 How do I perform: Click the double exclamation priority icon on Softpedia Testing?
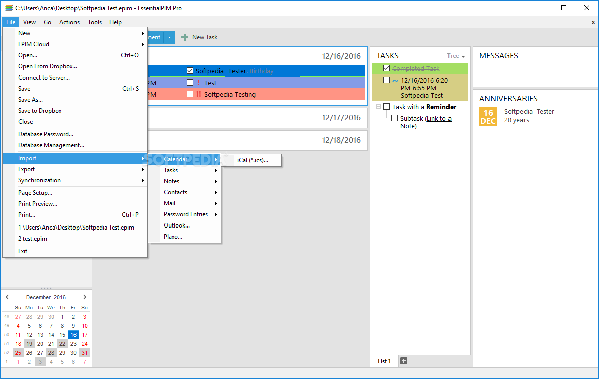[x=199, y=94]
